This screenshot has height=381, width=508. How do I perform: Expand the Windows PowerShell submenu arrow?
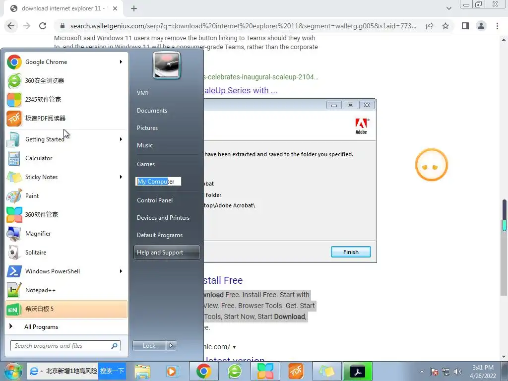[121, 271]
